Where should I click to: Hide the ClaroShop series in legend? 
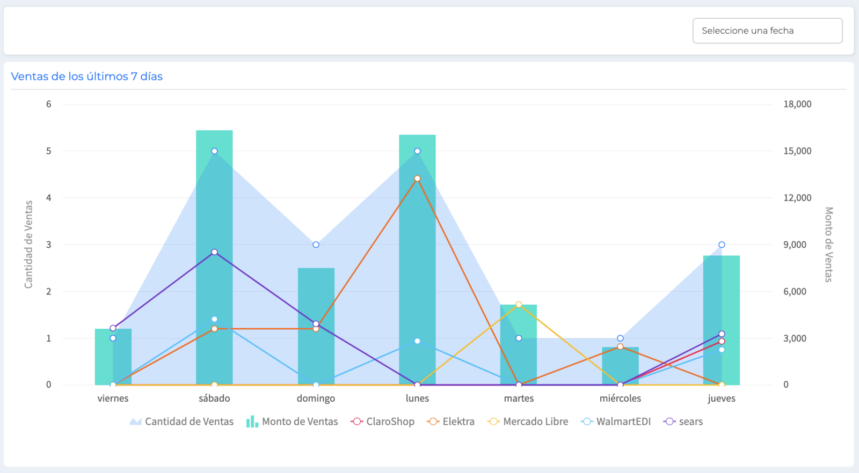382,422
